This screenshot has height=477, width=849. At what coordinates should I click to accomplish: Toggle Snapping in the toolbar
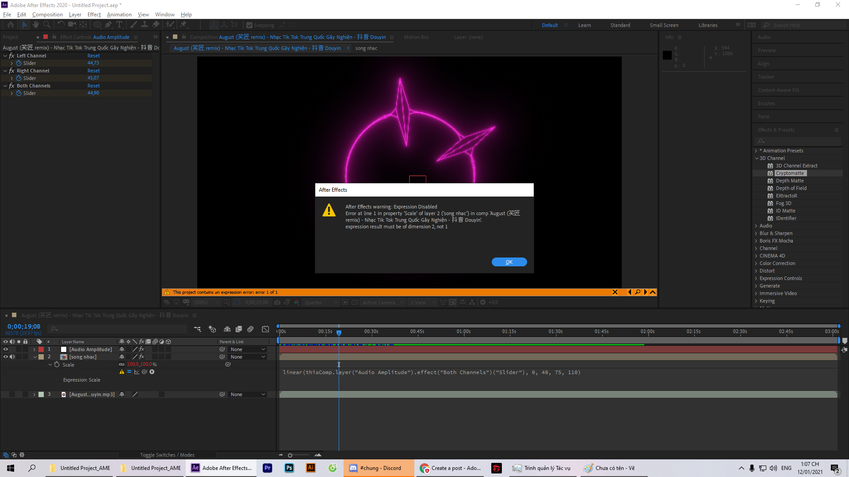coord(250,25)
